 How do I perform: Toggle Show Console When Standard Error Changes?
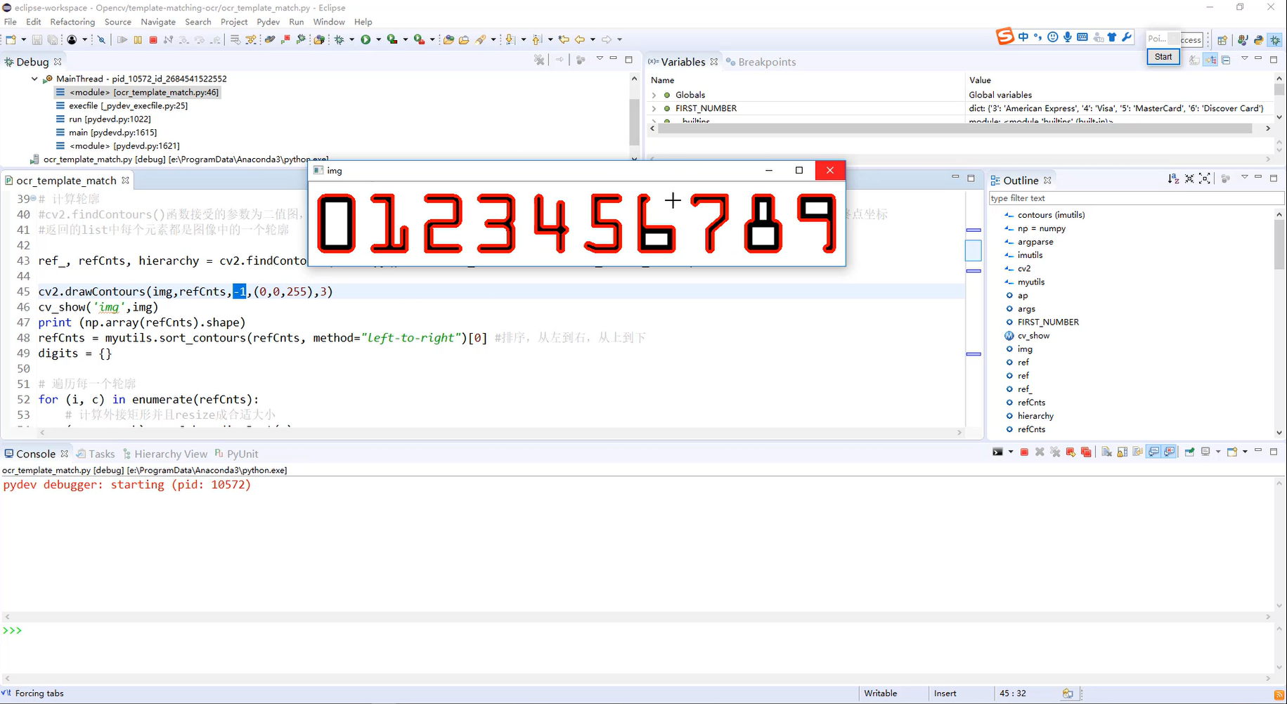pos(1169,452)
